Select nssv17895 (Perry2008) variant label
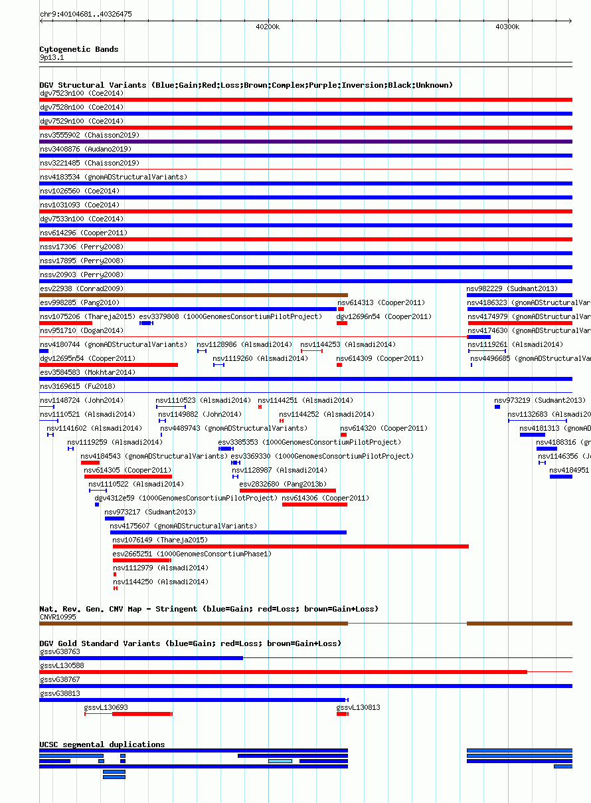Screen dimensions: 591x803 (82, 261)
